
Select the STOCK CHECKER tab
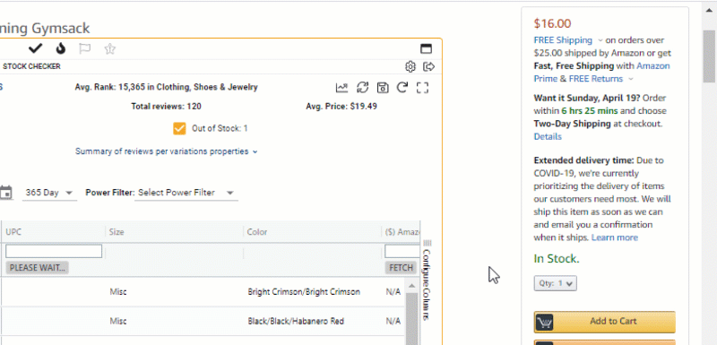(x=31, y=66)
